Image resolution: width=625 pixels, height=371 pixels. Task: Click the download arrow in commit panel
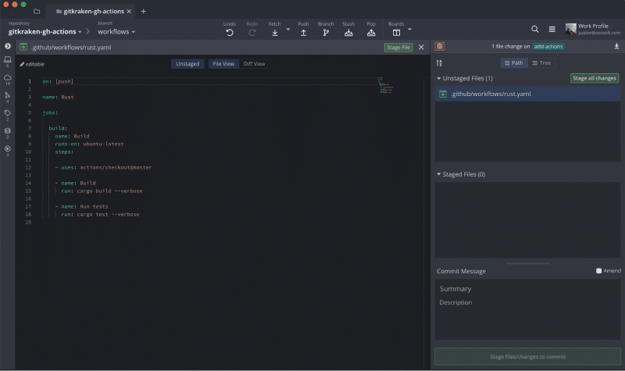616,46
